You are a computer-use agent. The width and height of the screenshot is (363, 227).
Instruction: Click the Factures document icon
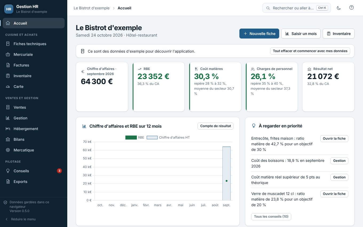click(8, 65)
